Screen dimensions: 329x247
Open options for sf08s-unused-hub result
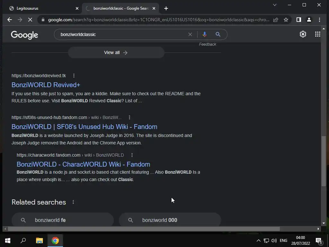click(129, 117)
